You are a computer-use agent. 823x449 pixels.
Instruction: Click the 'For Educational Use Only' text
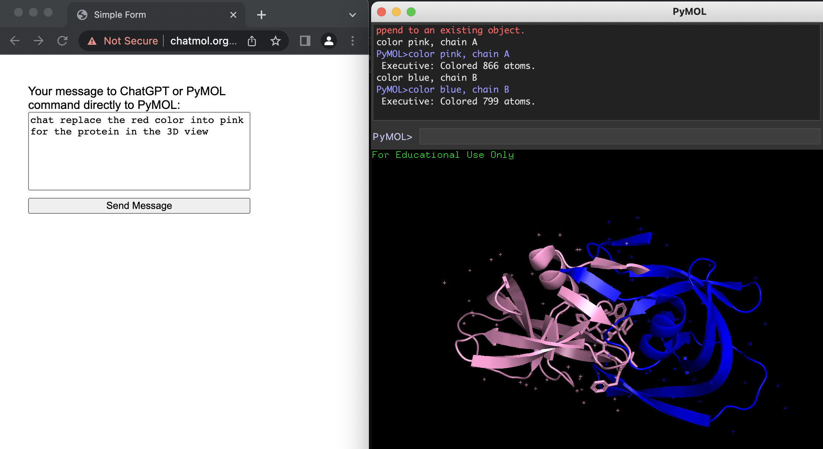tap(443, 155)
